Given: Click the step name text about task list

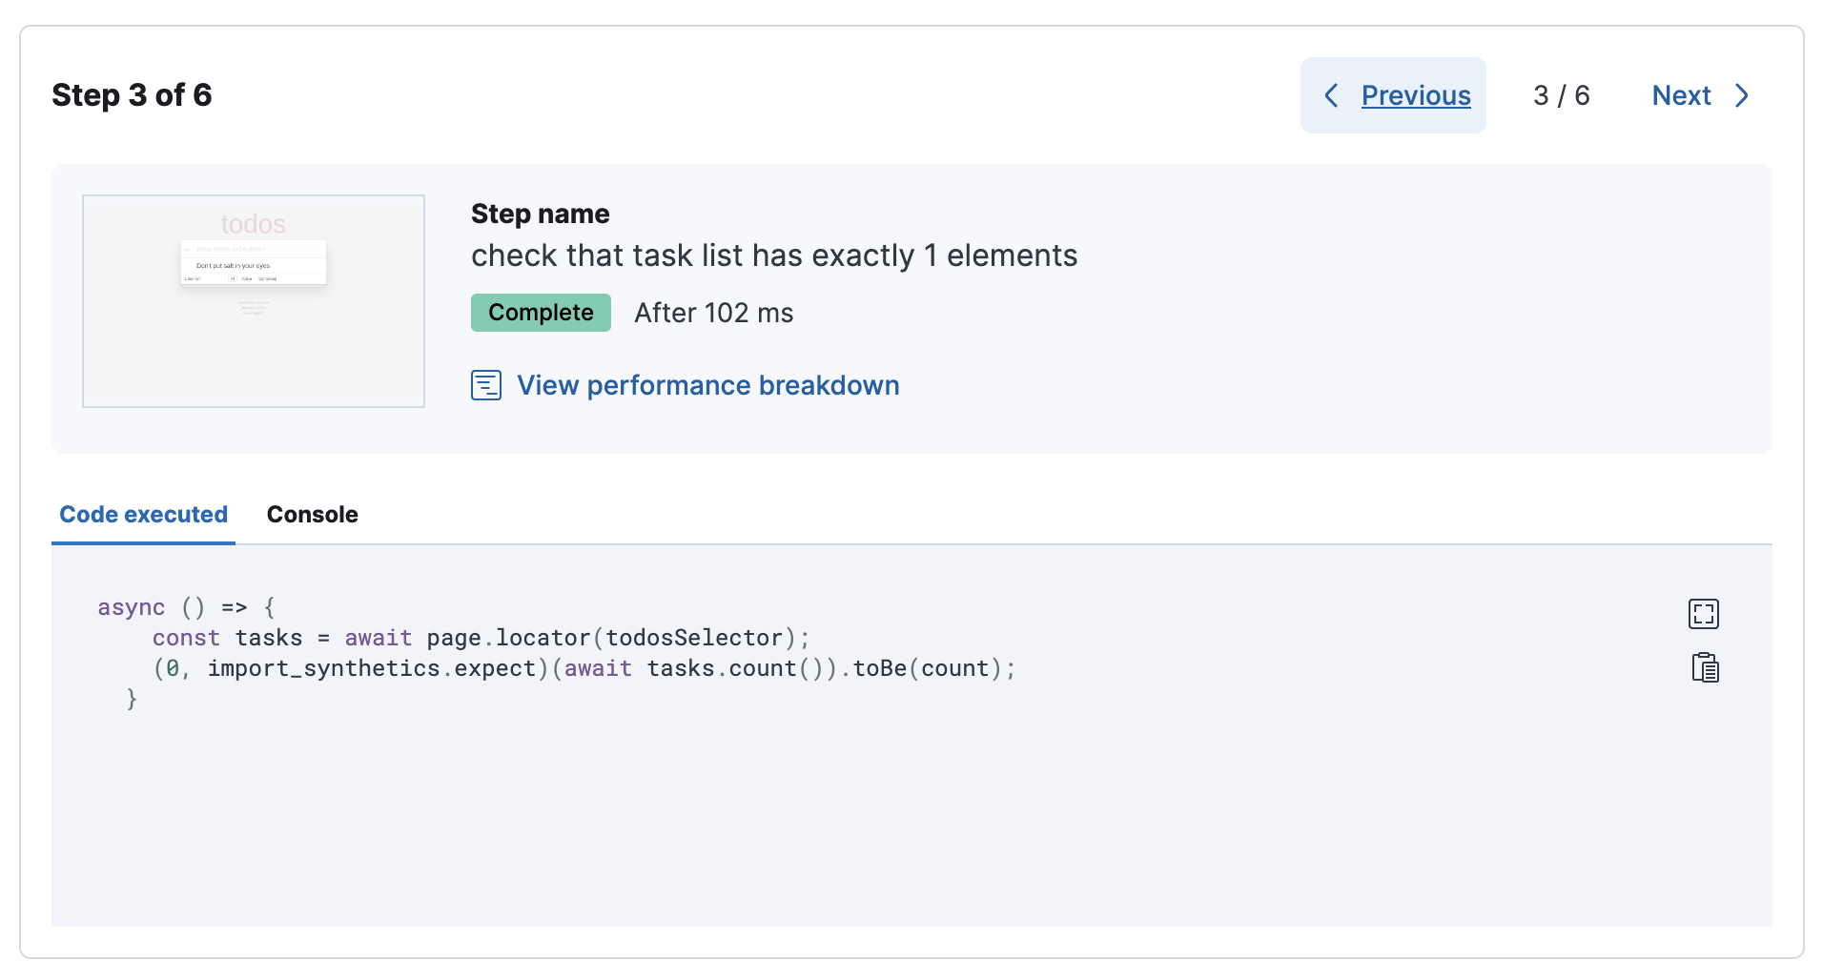Looking at the screenshot, I should pos(774,255).
